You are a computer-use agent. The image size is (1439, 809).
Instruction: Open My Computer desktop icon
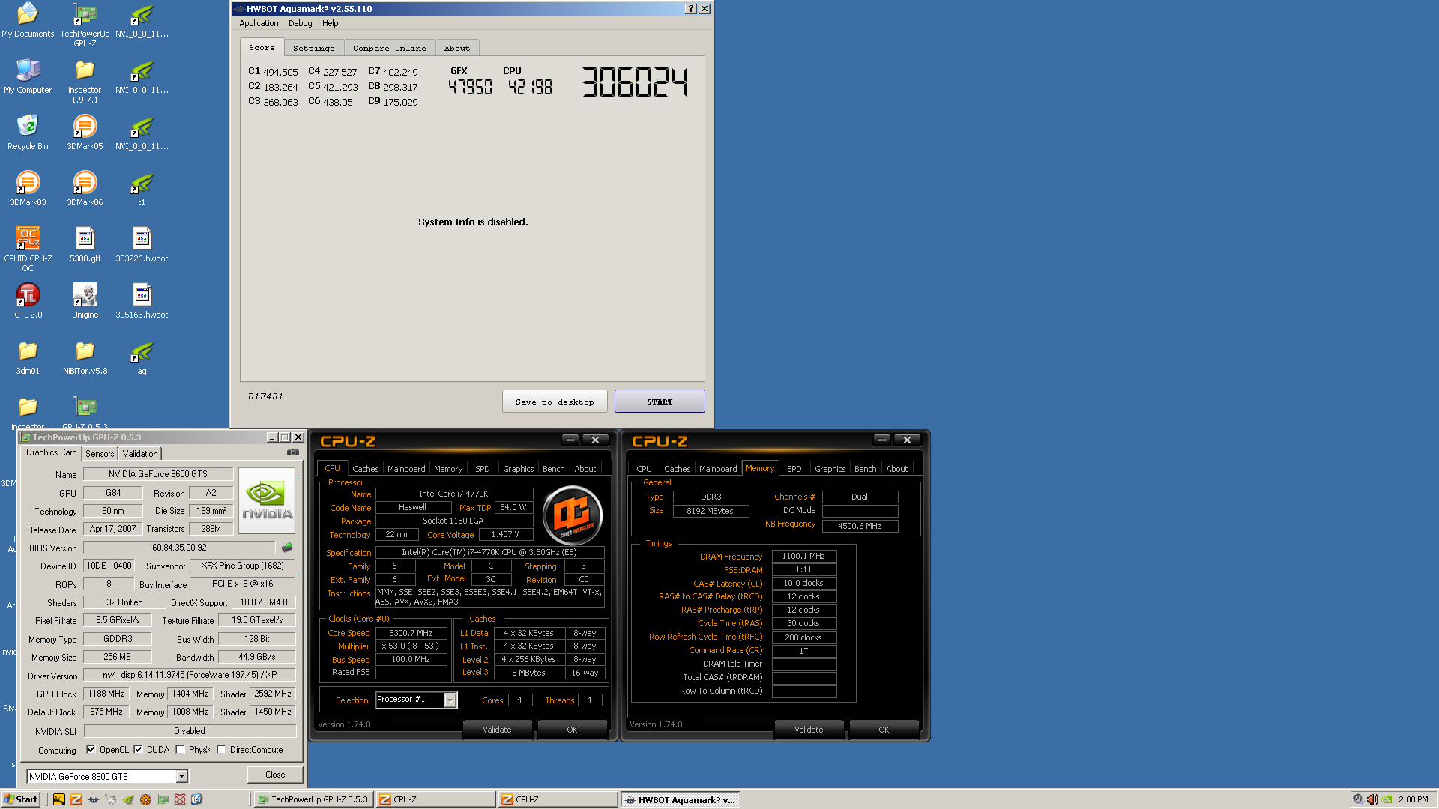(x=28, y=76)
